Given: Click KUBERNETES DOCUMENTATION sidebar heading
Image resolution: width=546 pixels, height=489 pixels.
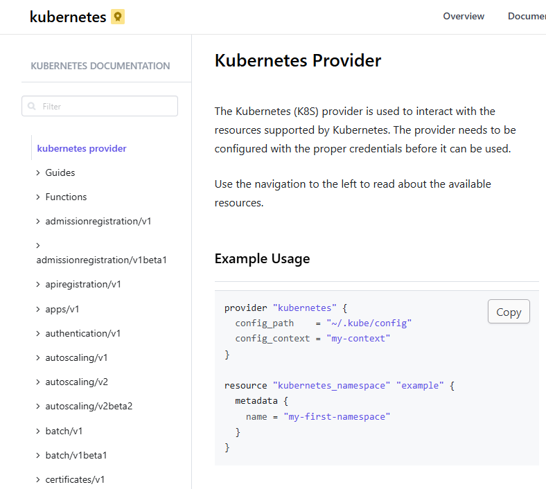Looking at the screenshot, I should click(x=100, y=66).
